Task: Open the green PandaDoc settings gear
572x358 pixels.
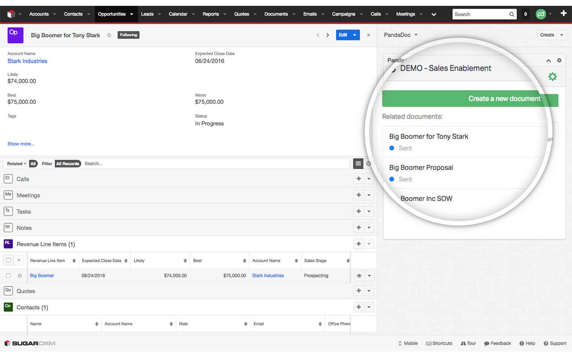Action: click(553, 77)
